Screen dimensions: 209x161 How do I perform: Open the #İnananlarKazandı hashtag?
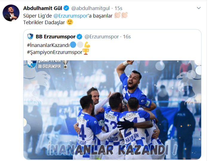click(48, 45)
